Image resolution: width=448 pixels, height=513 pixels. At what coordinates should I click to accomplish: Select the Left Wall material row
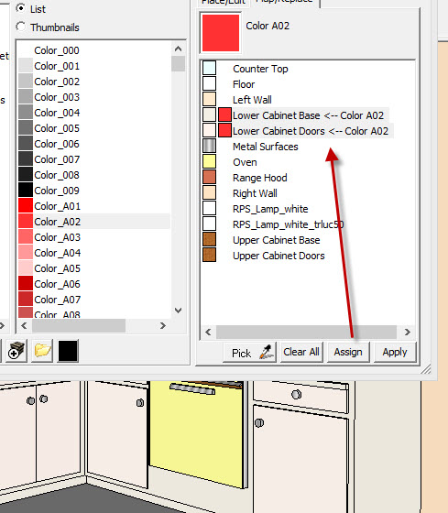[252, 100]
